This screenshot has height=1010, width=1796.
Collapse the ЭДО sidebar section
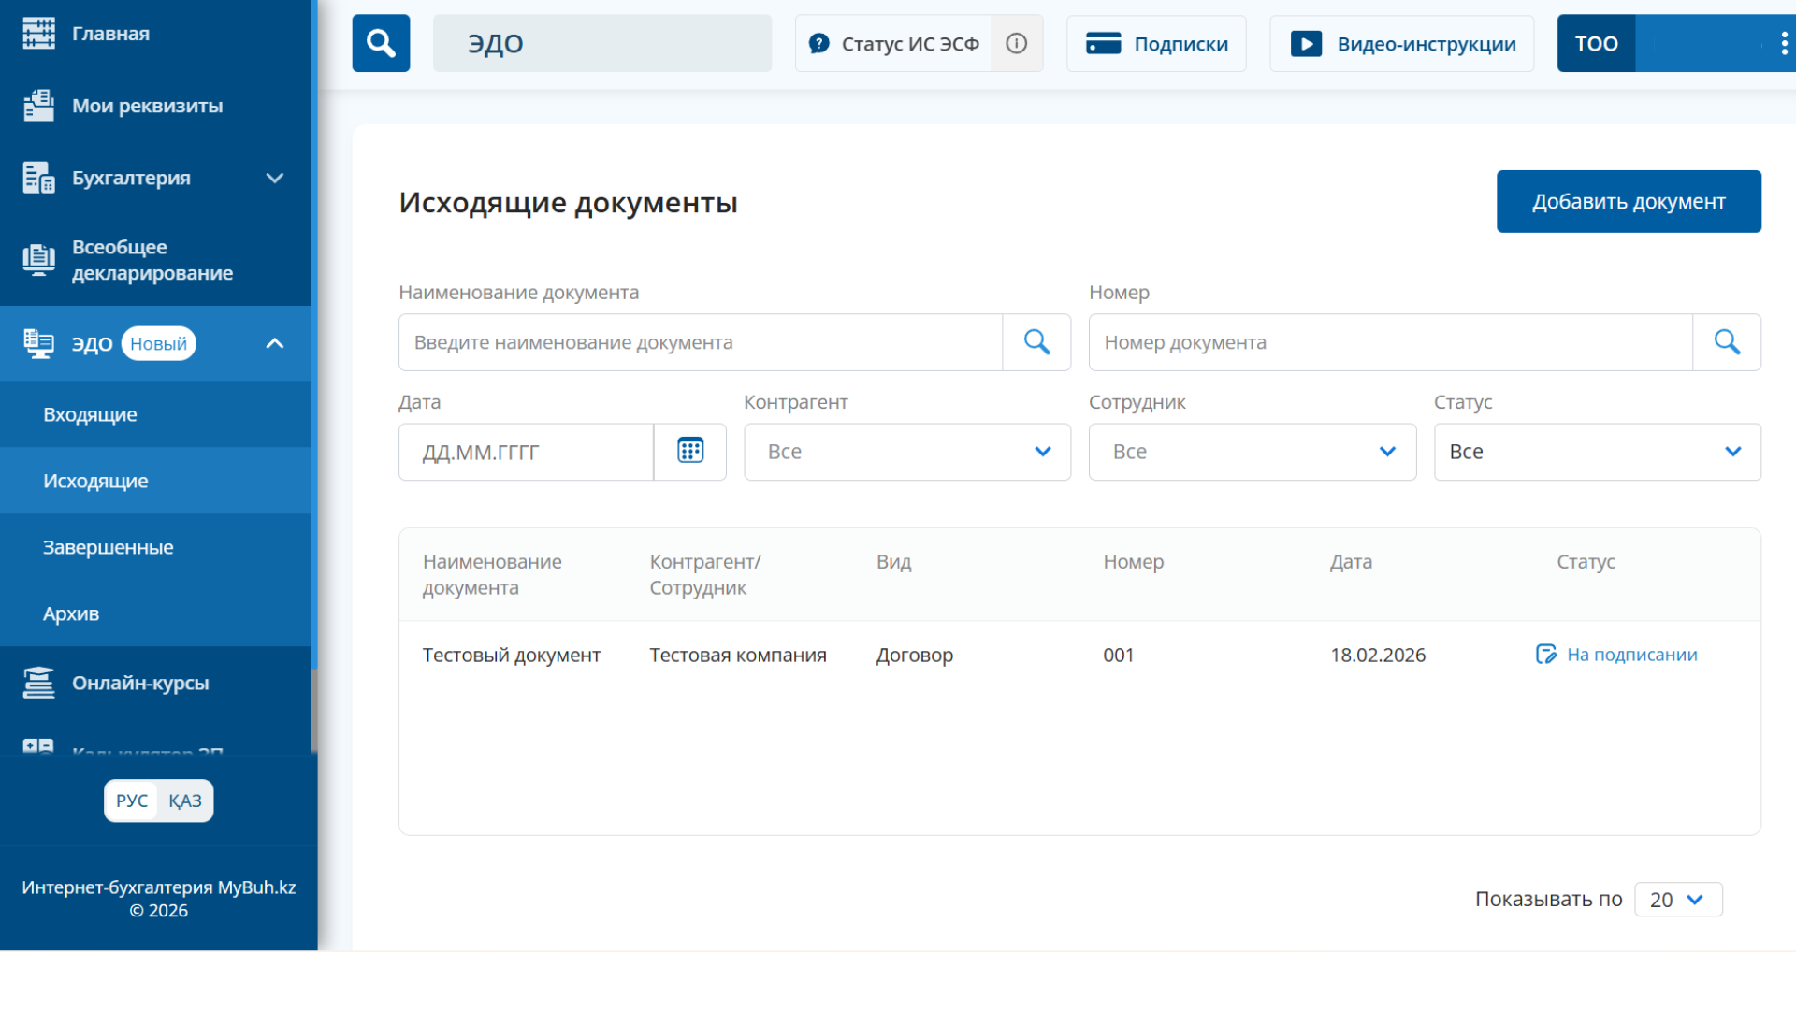tap(274, 343)
